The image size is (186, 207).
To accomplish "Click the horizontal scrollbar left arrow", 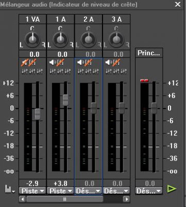I will 22,199.
